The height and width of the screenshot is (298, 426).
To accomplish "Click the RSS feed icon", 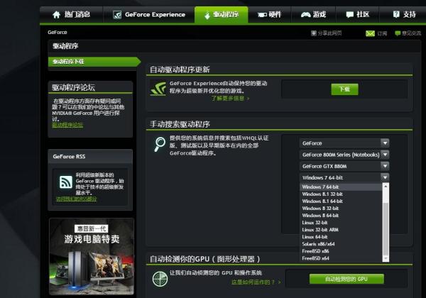I will coord(66,182).
